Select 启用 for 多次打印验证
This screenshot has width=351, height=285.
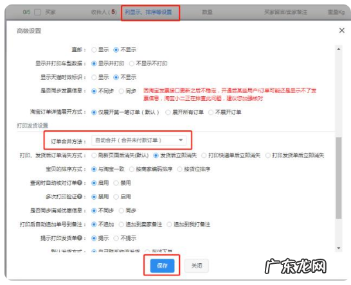[116, 197]
